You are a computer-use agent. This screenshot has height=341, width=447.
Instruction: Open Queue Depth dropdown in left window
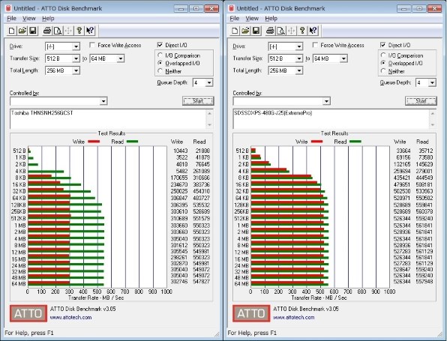point(209,83)
